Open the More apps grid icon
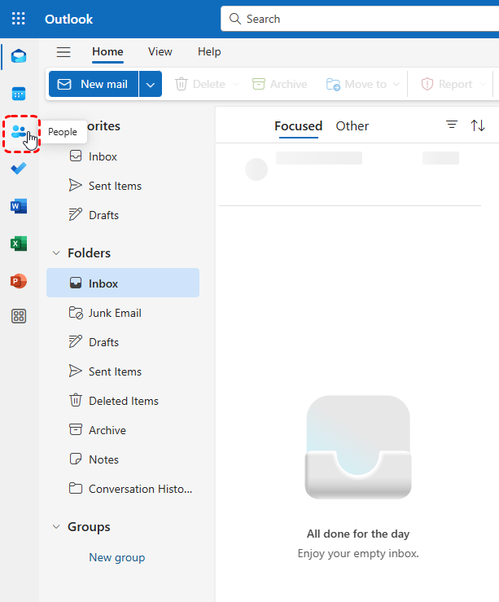The height and width of the screenshot is (602, 499). [18, 317]
